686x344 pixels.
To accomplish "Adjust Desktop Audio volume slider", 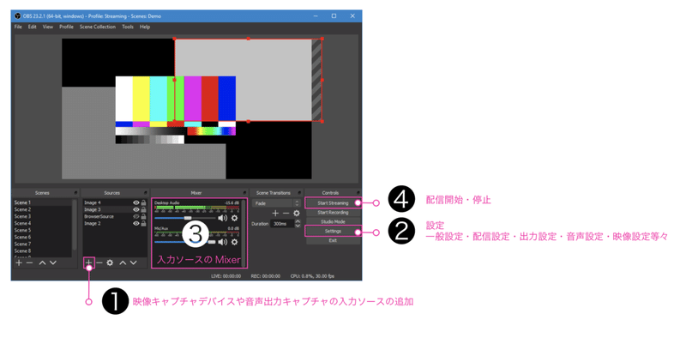I will coord(185,218).
